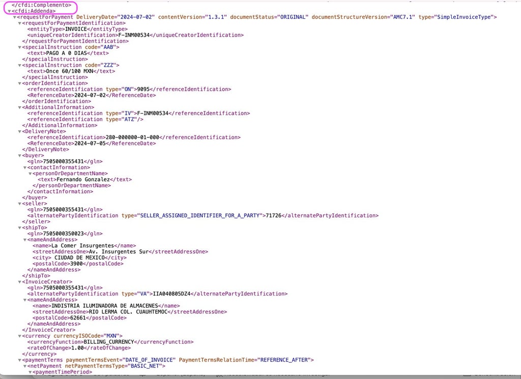Collapse the requestForPaymentIdentification node triangle
Screen dimensions: 521x379
point(20,23)
